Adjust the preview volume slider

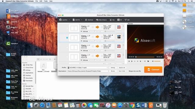point(158,61)
